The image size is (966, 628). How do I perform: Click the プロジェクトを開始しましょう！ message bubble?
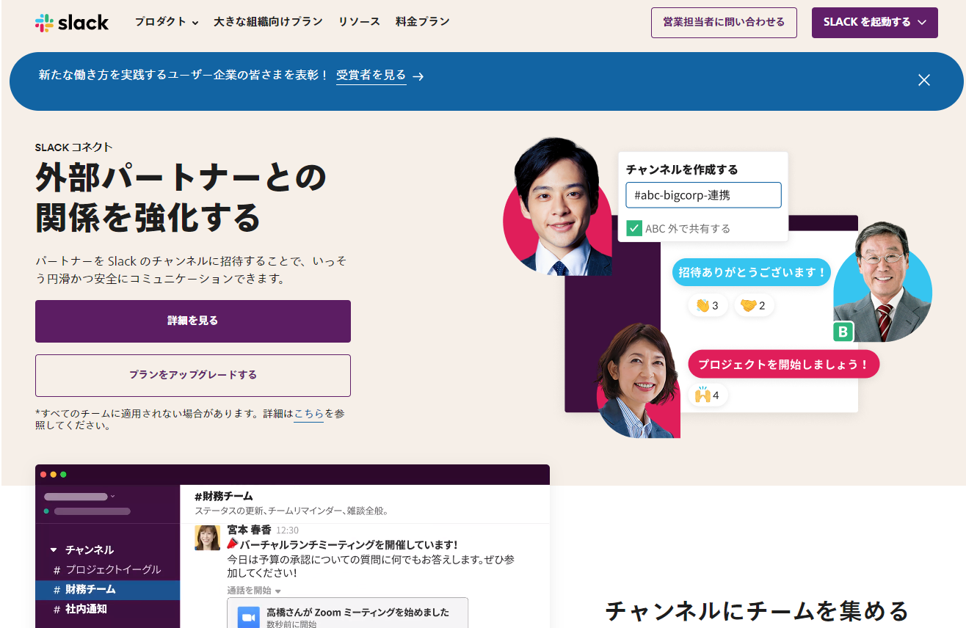tap(783, 364)
